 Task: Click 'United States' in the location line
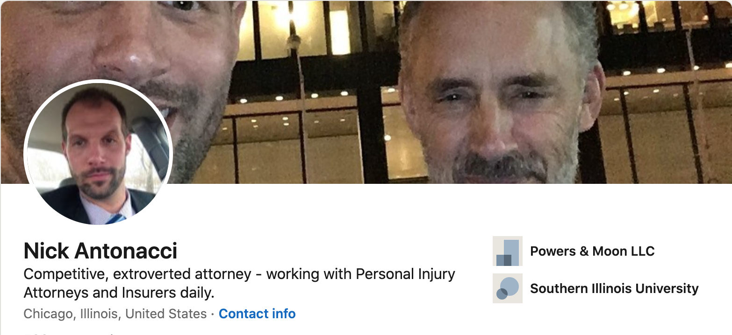point(166,314)
